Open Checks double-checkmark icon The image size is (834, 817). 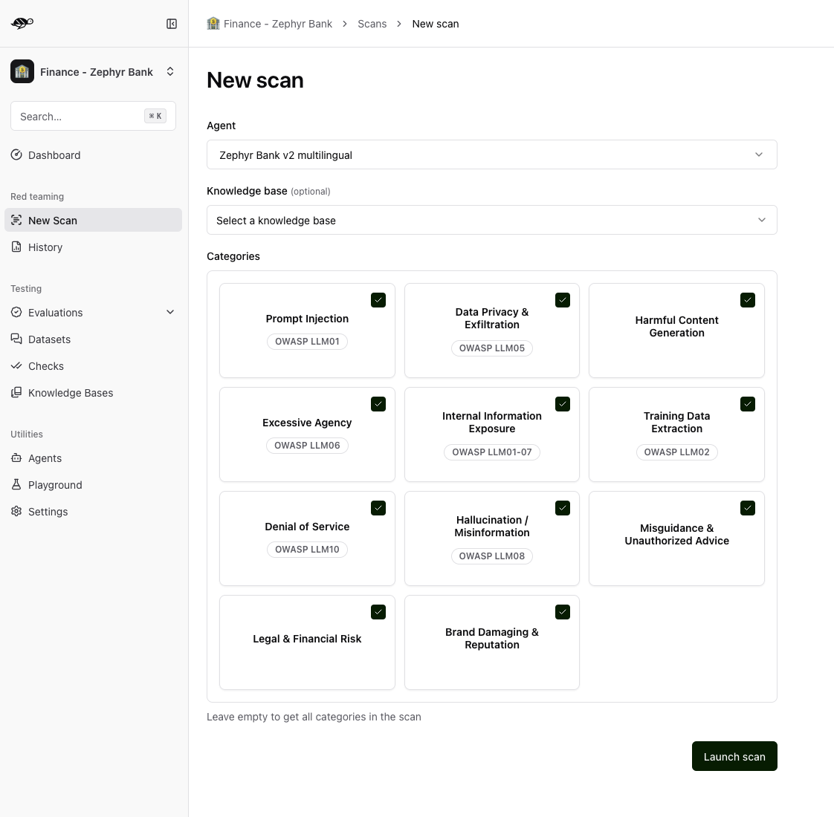(x=16, y=365)
